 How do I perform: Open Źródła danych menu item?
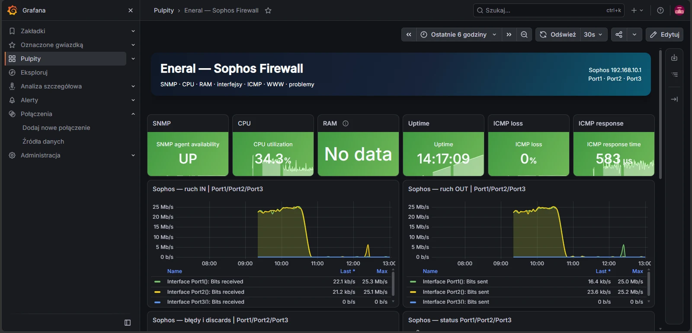[43, 141]
